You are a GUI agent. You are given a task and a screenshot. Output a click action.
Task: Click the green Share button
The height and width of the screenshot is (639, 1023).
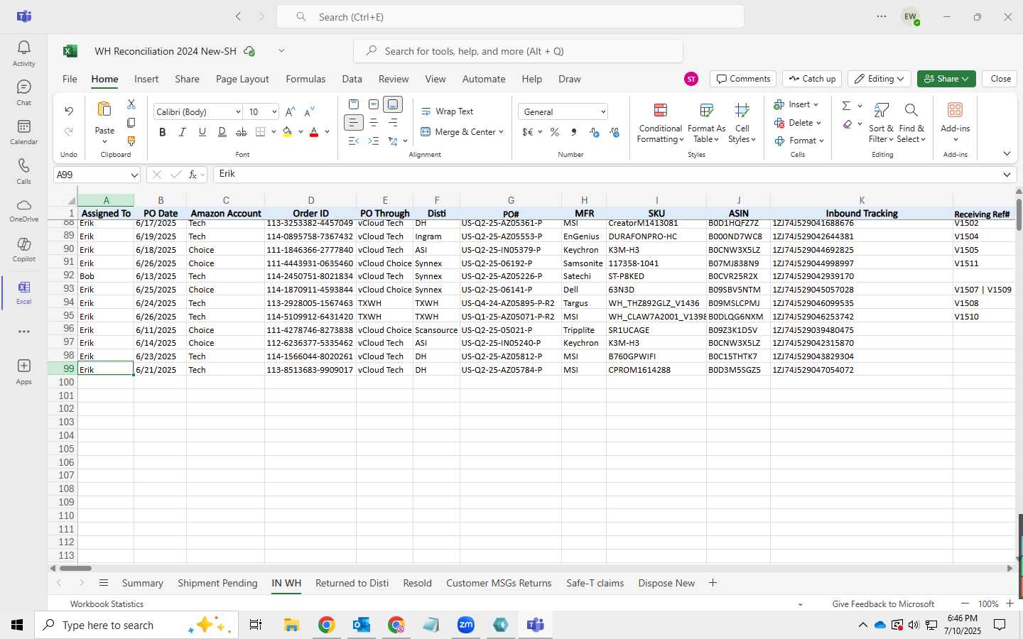tap(946, 79)
